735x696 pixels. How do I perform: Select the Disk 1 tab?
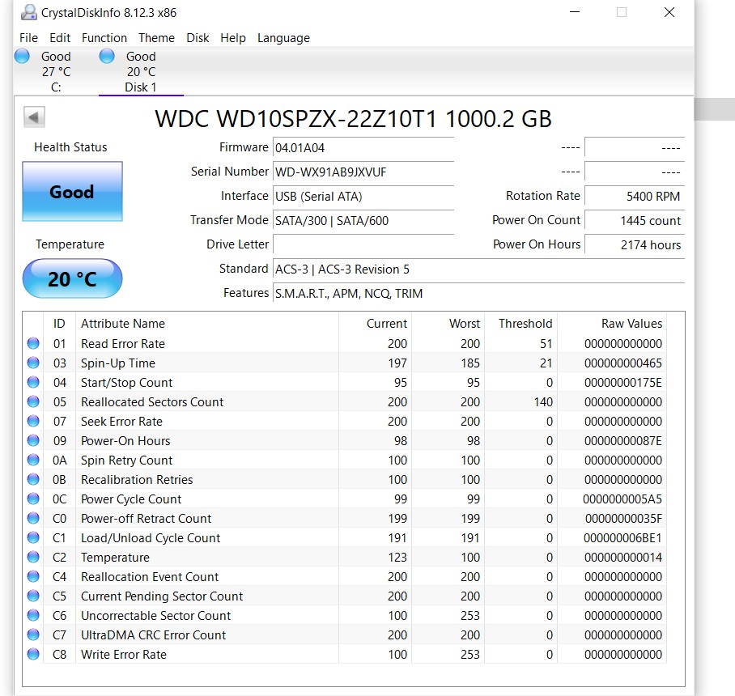[141, 72]
